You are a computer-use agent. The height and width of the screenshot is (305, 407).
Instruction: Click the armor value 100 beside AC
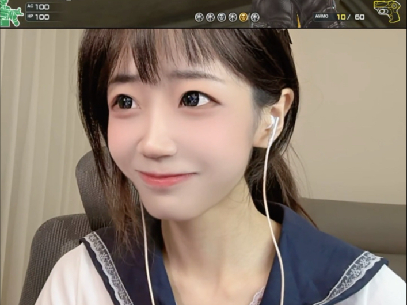click(x=43, y=6)
